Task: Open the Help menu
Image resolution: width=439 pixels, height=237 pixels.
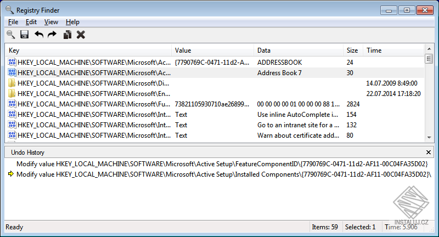Action: click(72, 22)
